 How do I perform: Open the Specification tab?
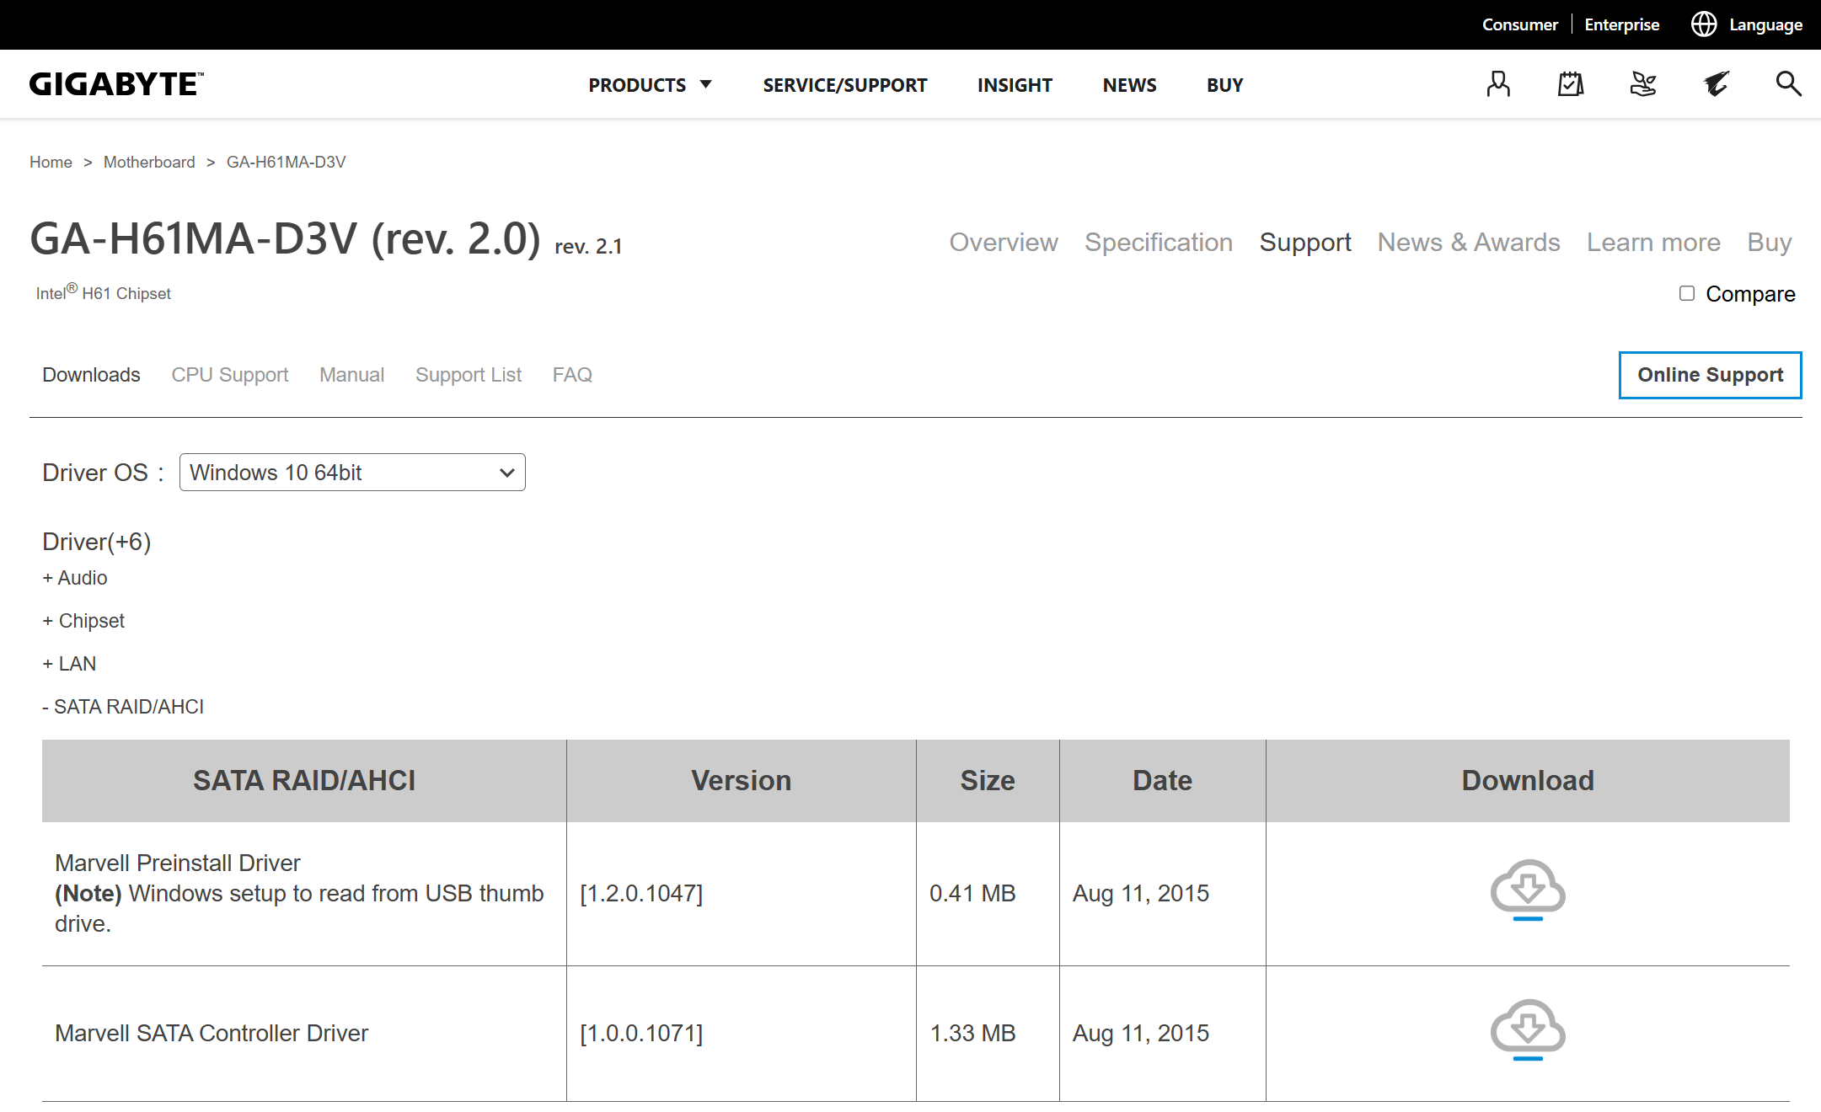click(x=1158, y=243)
